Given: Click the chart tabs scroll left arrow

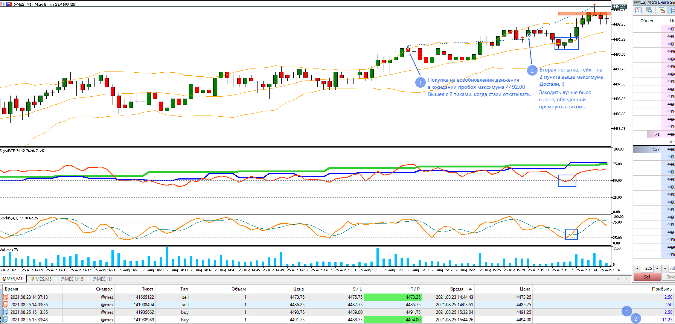Looking at the screenshot, I should point(618,279).
